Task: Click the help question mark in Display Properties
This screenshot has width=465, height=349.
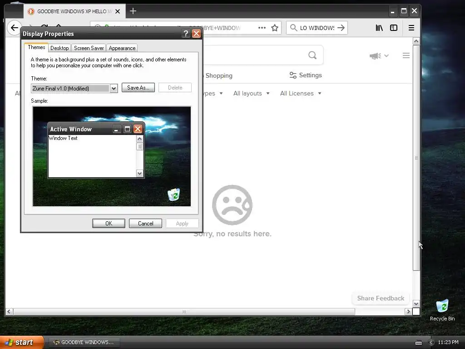Action: point(186,34)
